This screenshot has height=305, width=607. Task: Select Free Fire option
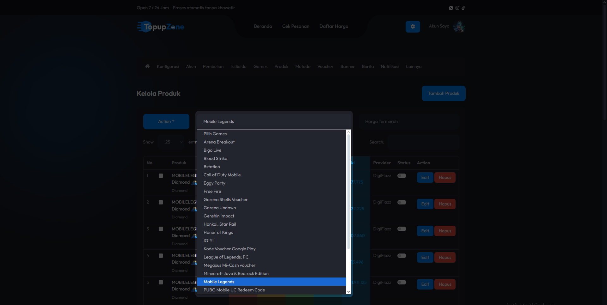pos(272,191)
